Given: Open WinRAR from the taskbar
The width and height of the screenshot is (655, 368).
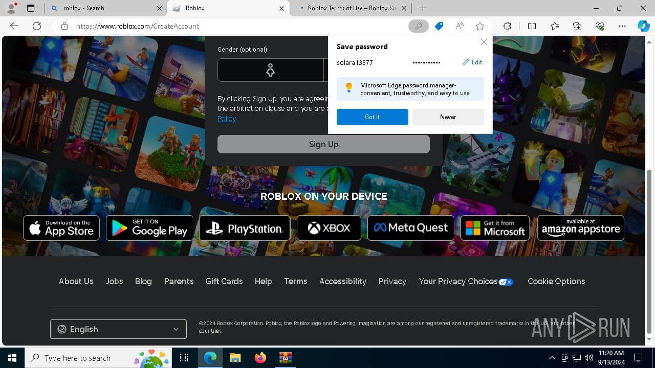Looking at the screenshot, I should [x=285, y=358].
